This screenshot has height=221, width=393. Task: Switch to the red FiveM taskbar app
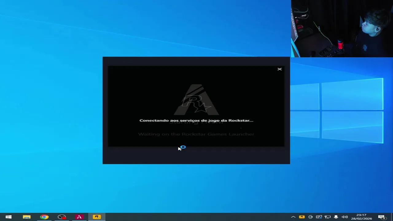(x=79, y=217)
